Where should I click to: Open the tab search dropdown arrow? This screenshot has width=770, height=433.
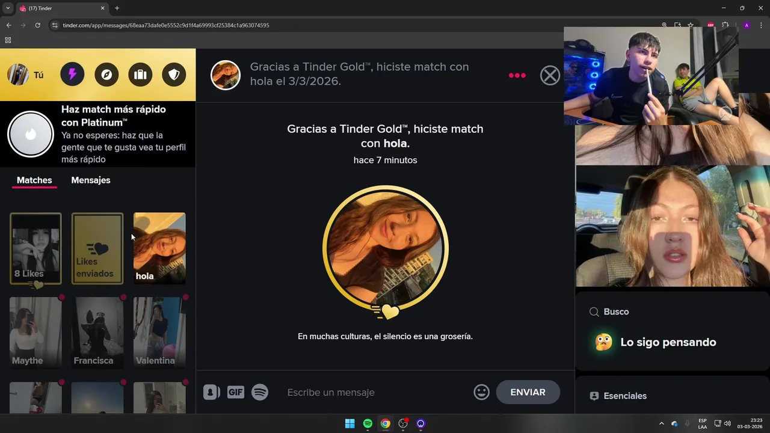click(8, 8)
